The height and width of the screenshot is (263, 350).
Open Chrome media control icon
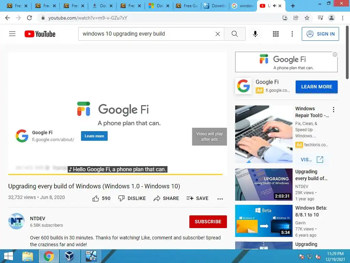pyautogui.click(x=321, y=18)
